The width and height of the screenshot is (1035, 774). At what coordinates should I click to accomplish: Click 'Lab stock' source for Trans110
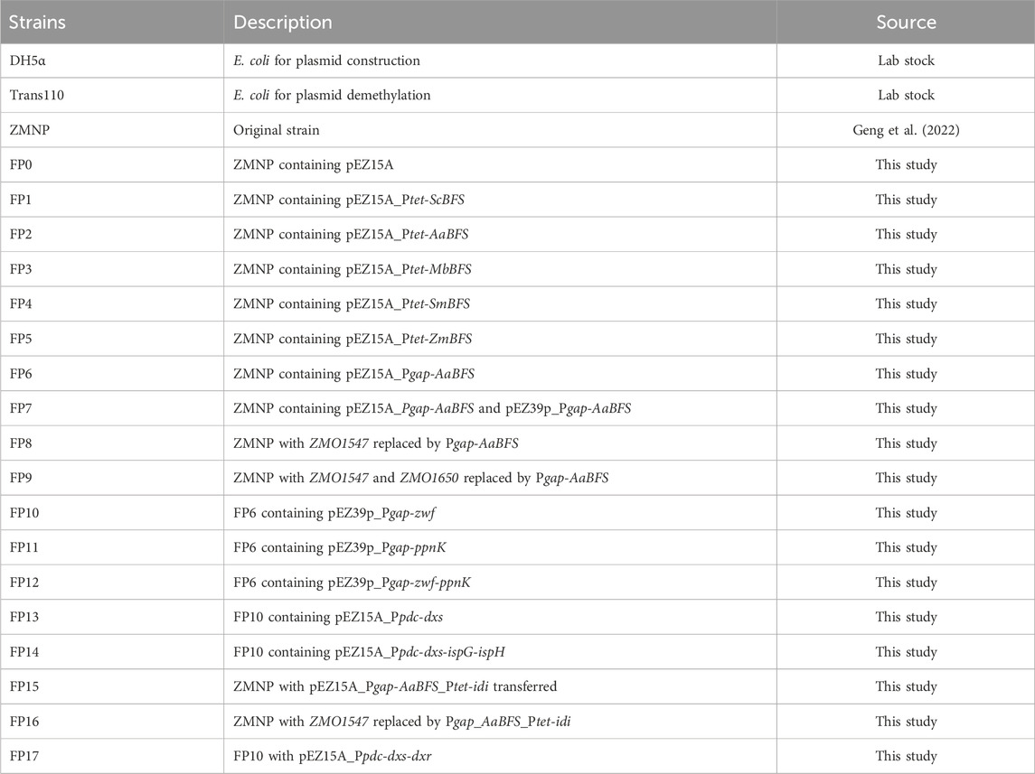point(906,96)
